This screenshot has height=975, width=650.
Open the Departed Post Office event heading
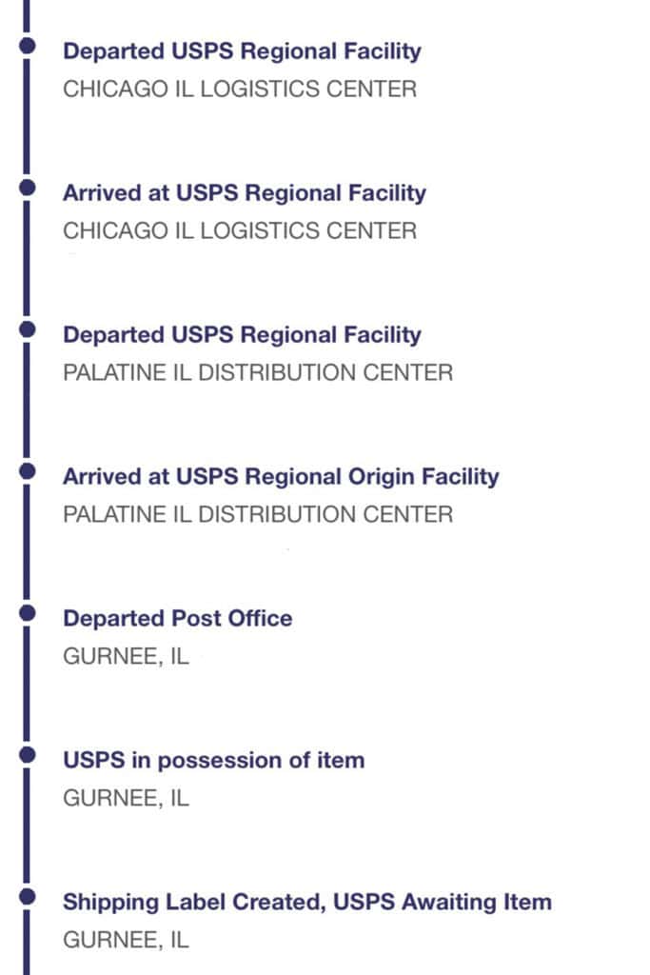point(178,619)
